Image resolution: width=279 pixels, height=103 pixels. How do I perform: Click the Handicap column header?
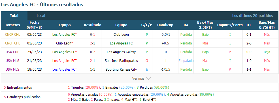click(x=165, y=25)
